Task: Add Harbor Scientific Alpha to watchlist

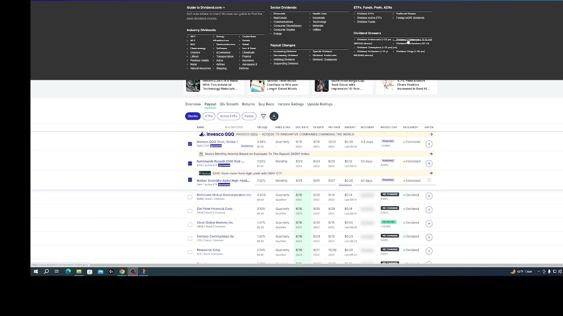Action: (429, 180)
